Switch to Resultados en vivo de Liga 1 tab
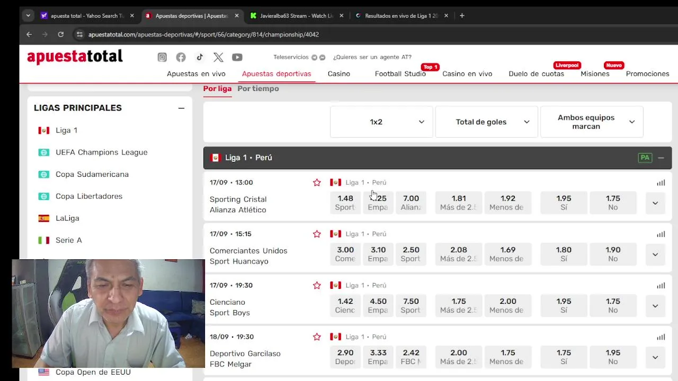 point(401,16)
